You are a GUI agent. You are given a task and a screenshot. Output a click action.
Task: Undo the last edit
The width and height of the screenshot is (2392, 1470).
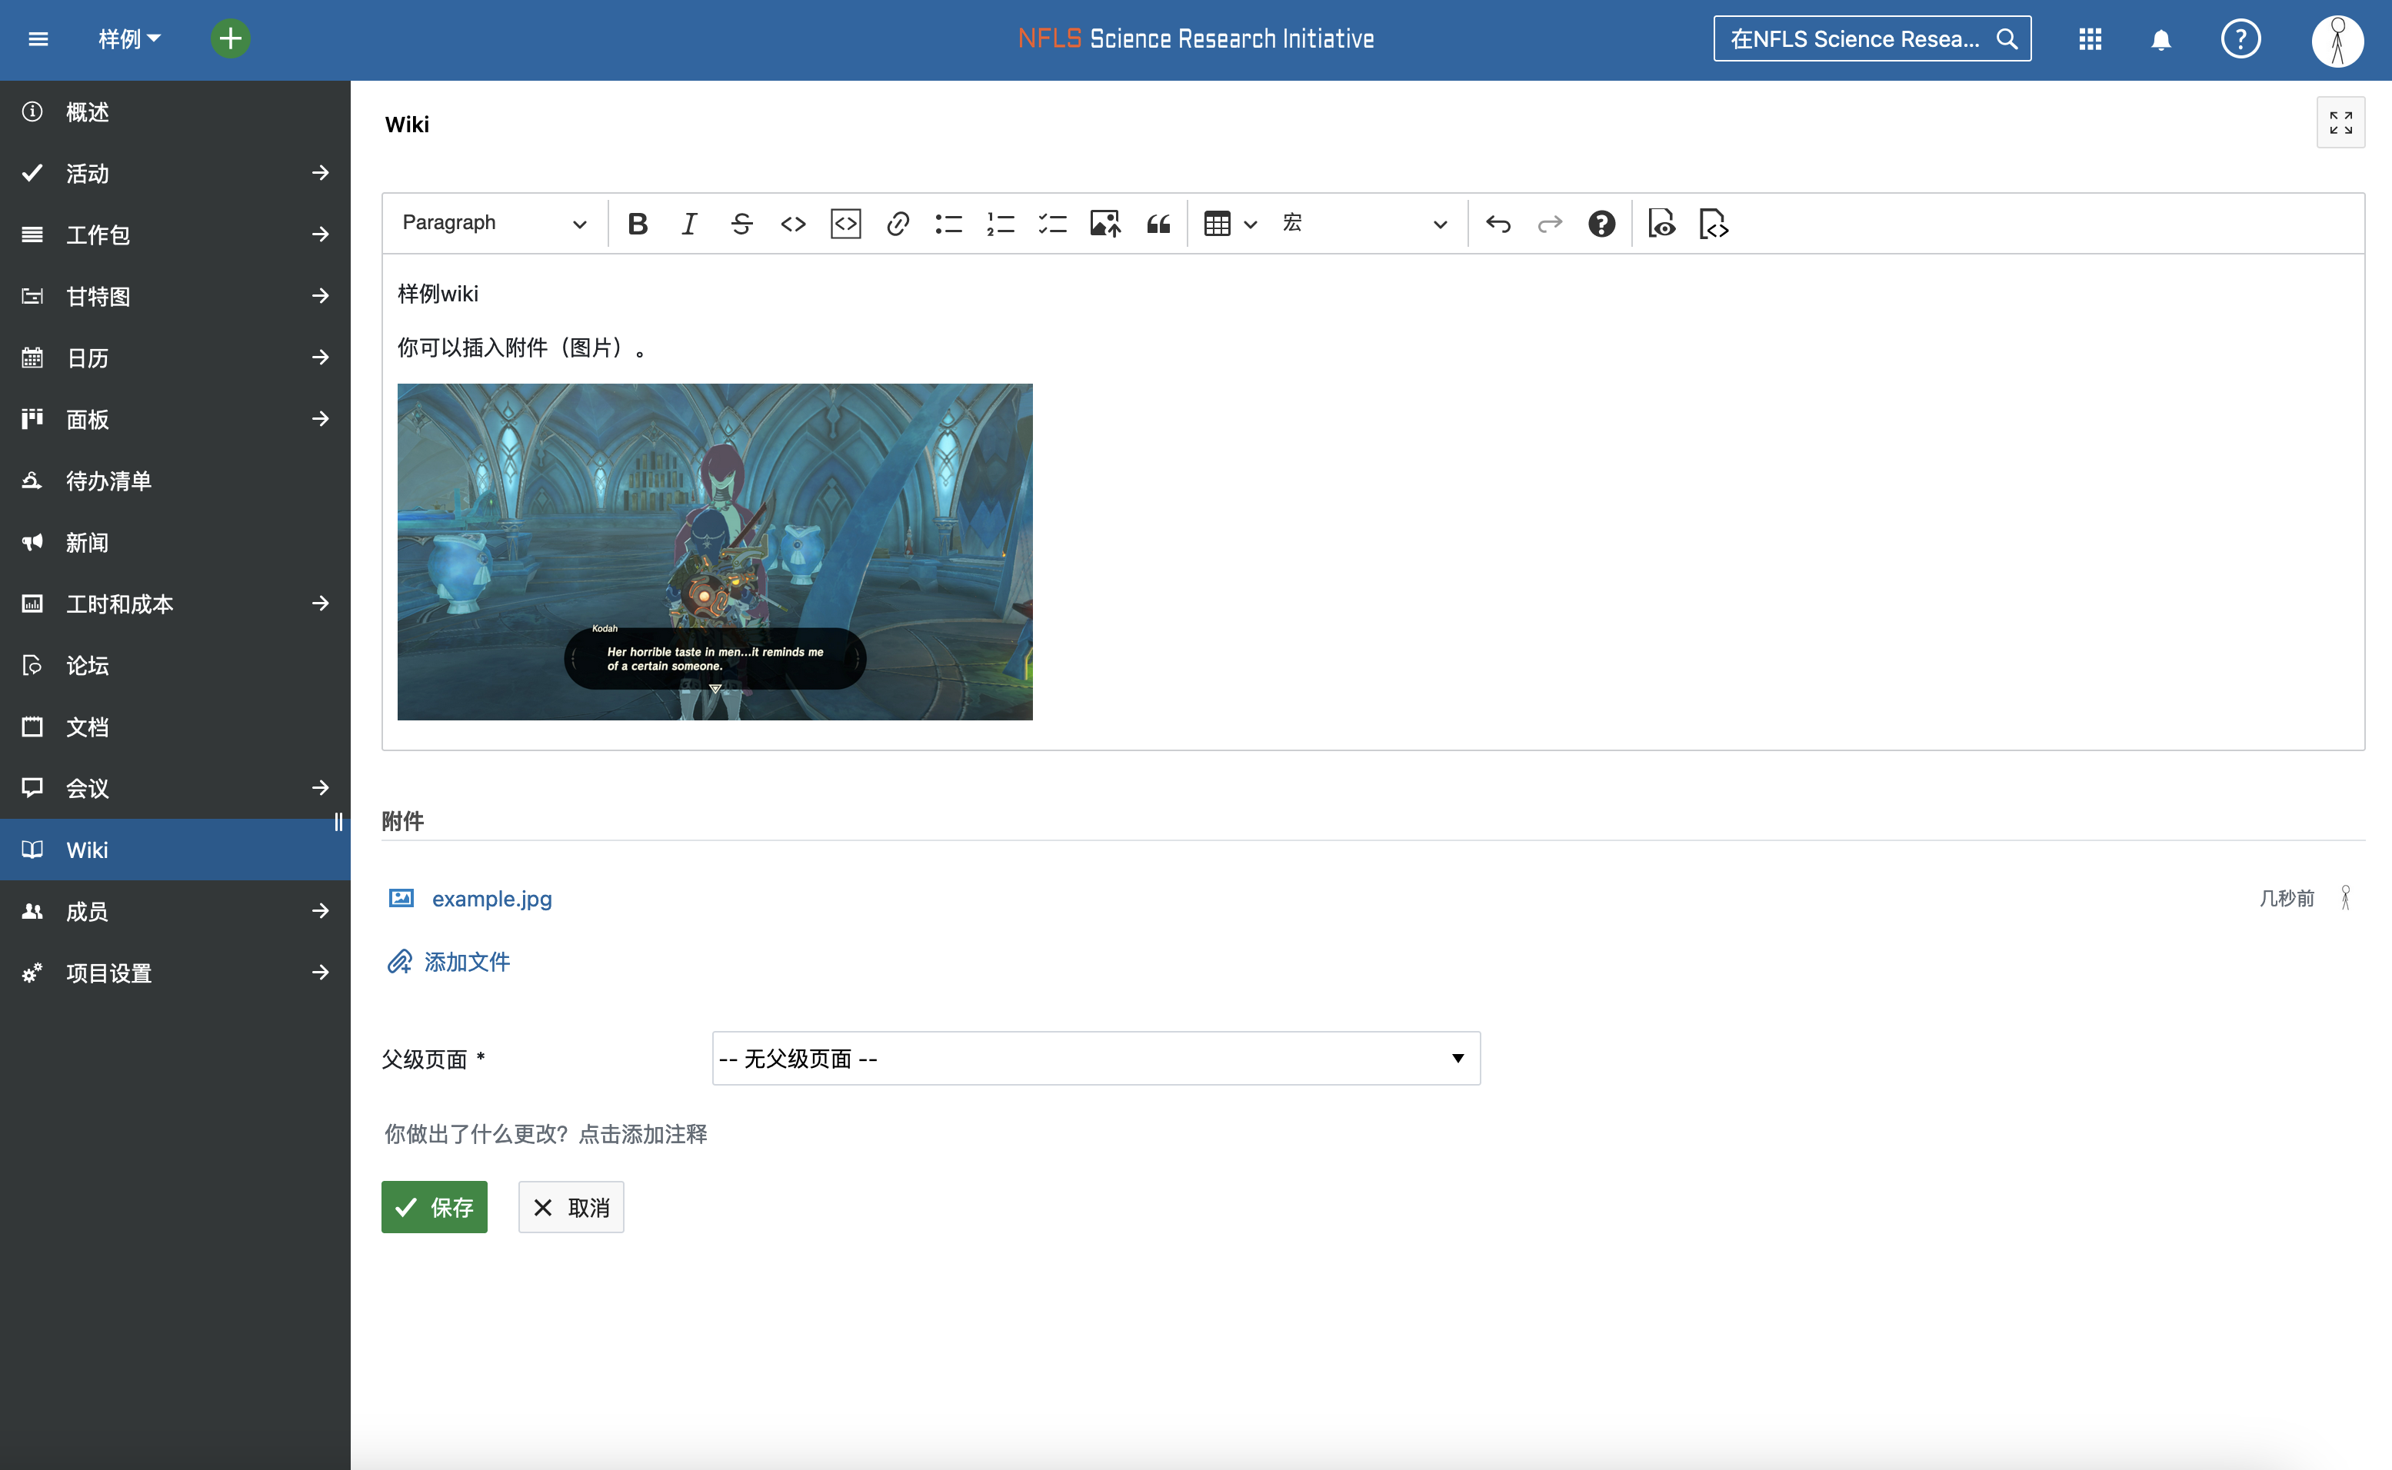[1497, 224]
